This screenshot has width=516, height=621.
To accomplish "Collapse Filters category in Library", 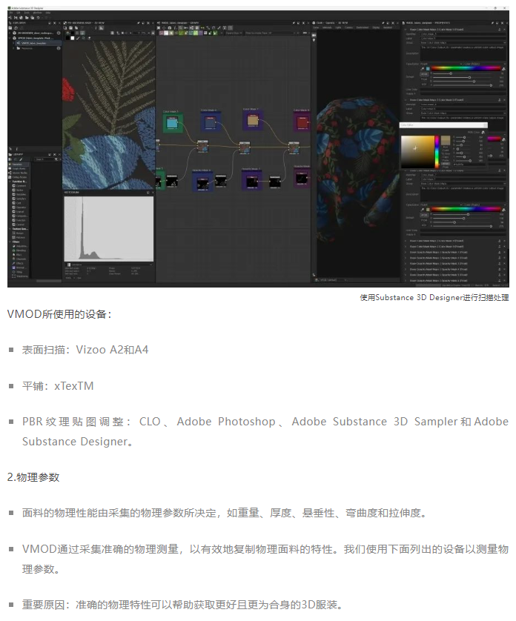I will pyautogui.click(x=10, y=242).
